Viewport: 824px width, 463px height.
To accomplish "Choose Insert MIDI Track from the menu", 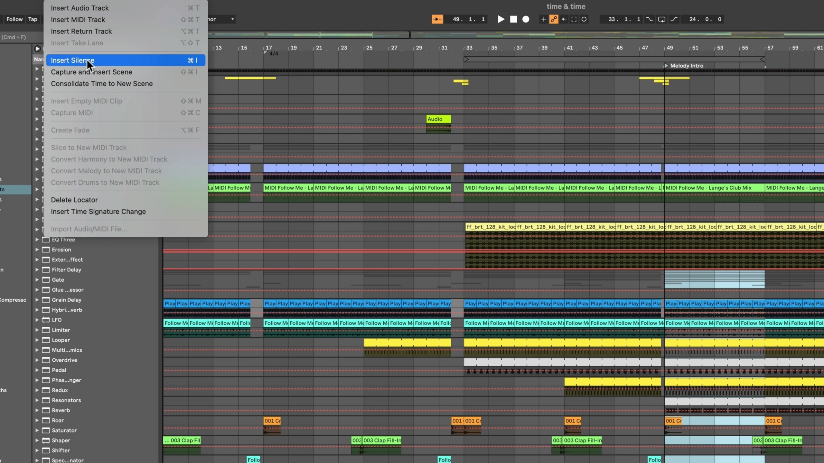I will click(126, 20).
